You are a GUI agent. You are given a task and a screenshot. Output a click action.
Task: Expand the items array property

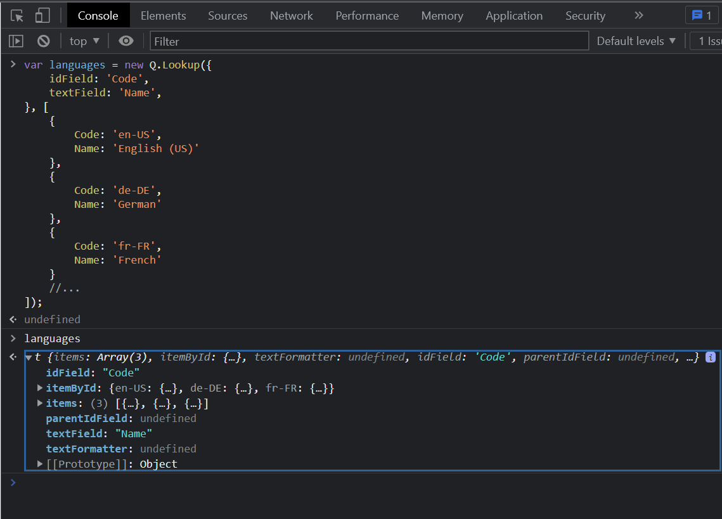(39, 403)
